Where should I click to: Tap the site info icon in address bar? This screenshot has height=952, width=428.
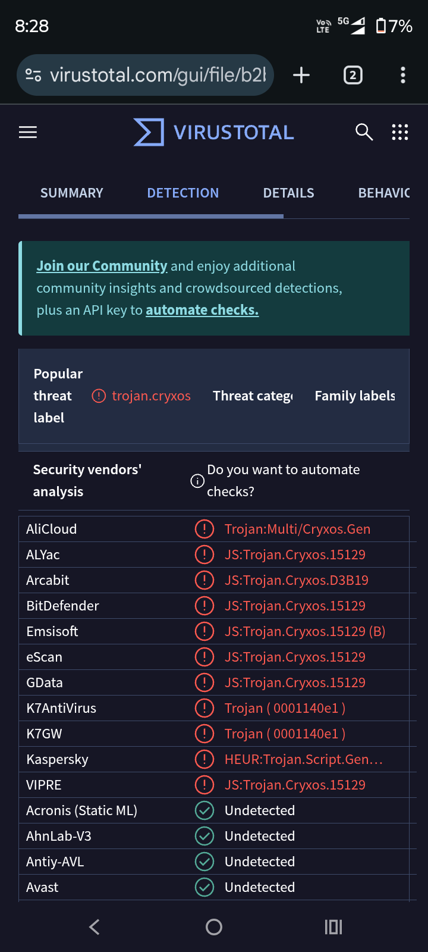[x=33, y=75]
